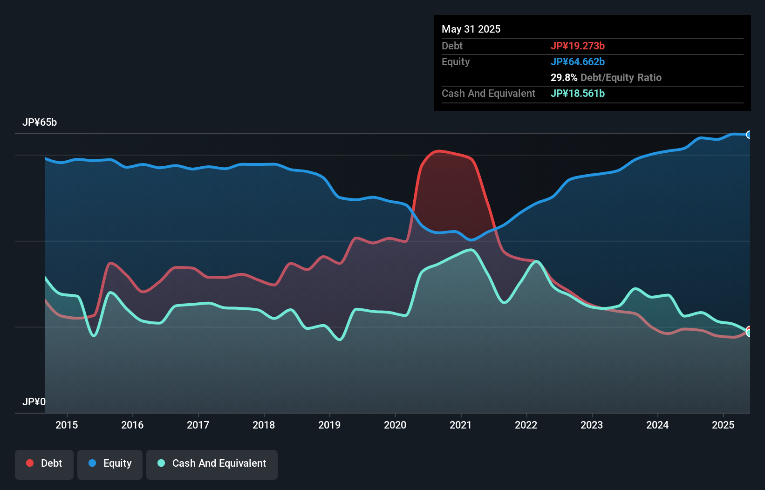765x490 pixels.
Task: Click the 2021 x-axis label
Action: [461, 425]
